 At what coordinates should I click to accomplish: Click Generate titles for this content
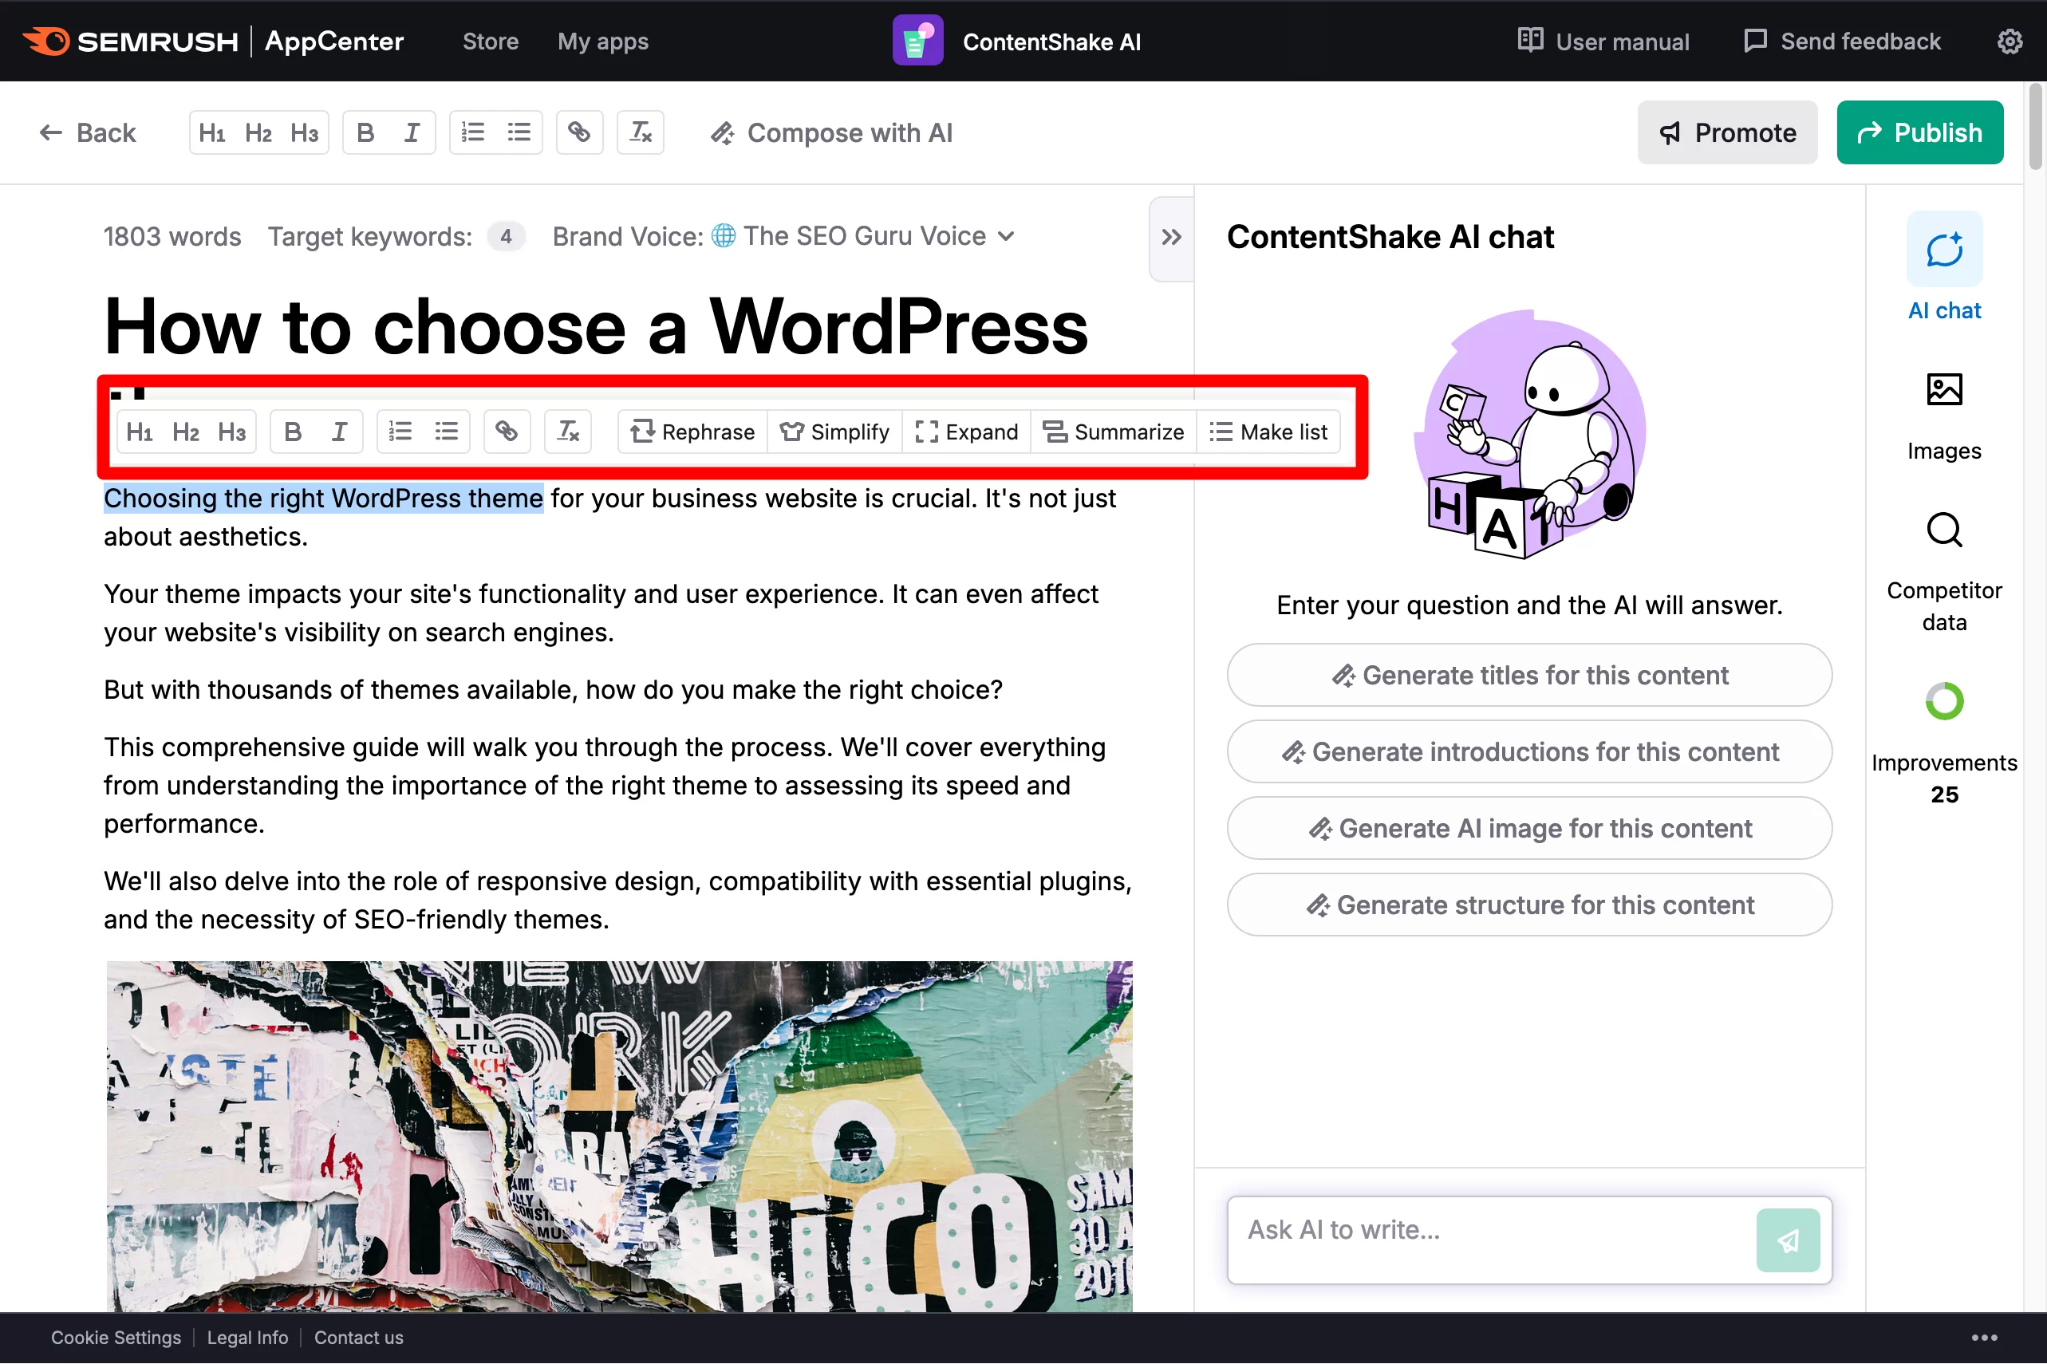click(1529, 676)
